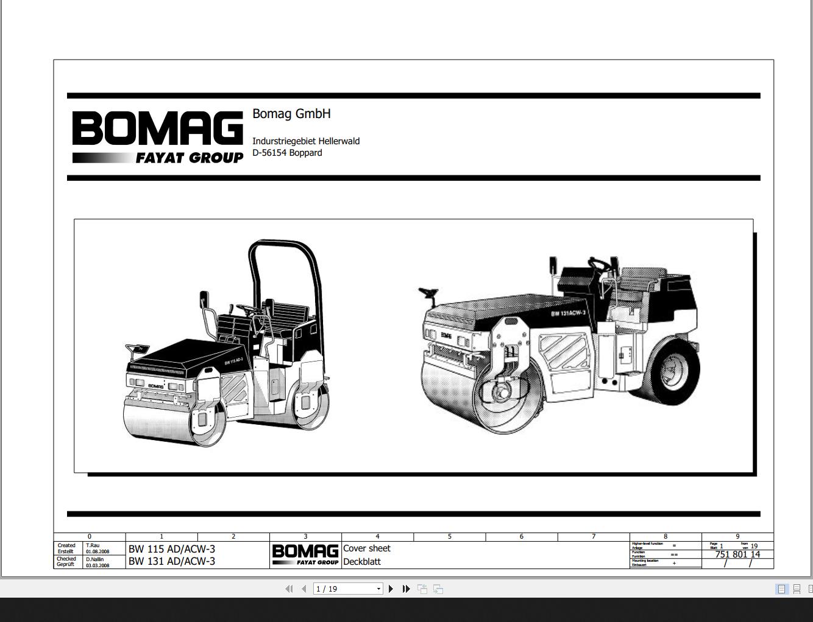
Task: Click the 'Cover sheet' title text
Action: pyautogui.click(x=367, y=548)
